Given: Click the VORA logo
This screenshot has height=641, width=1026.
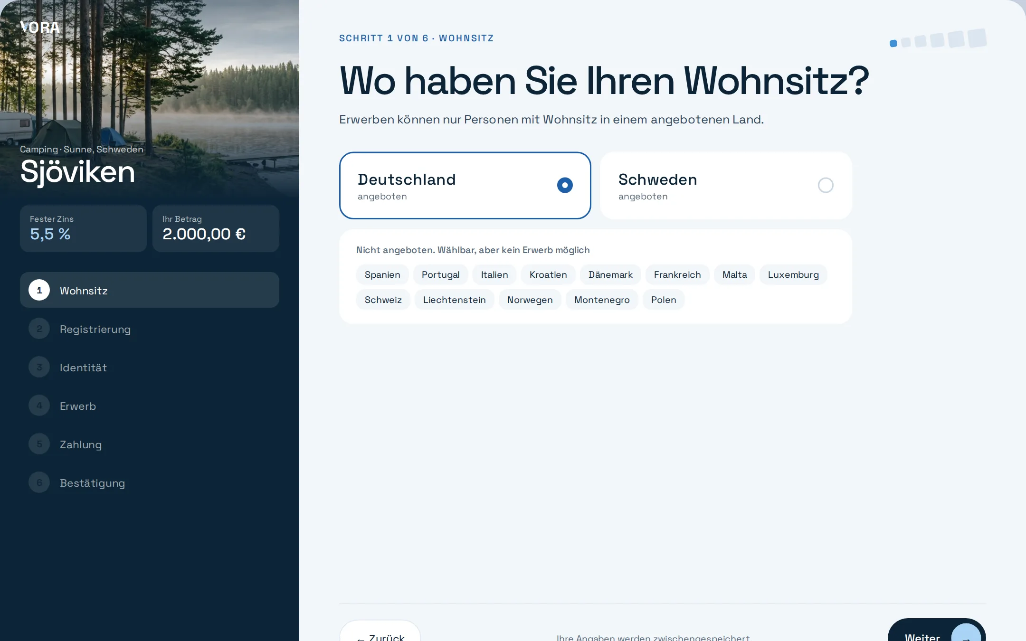Looking at the screenshot, I should (40, 28).
